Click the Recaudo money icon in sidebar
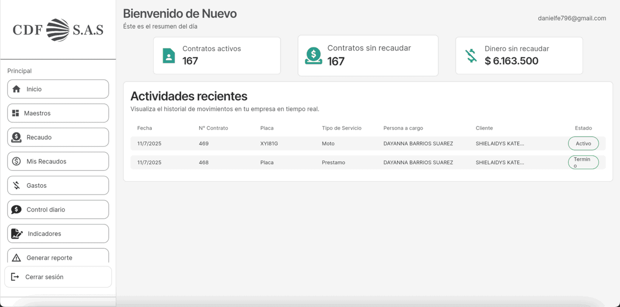The height and width of the screenshot is (307, 620). tap(17, 137)
